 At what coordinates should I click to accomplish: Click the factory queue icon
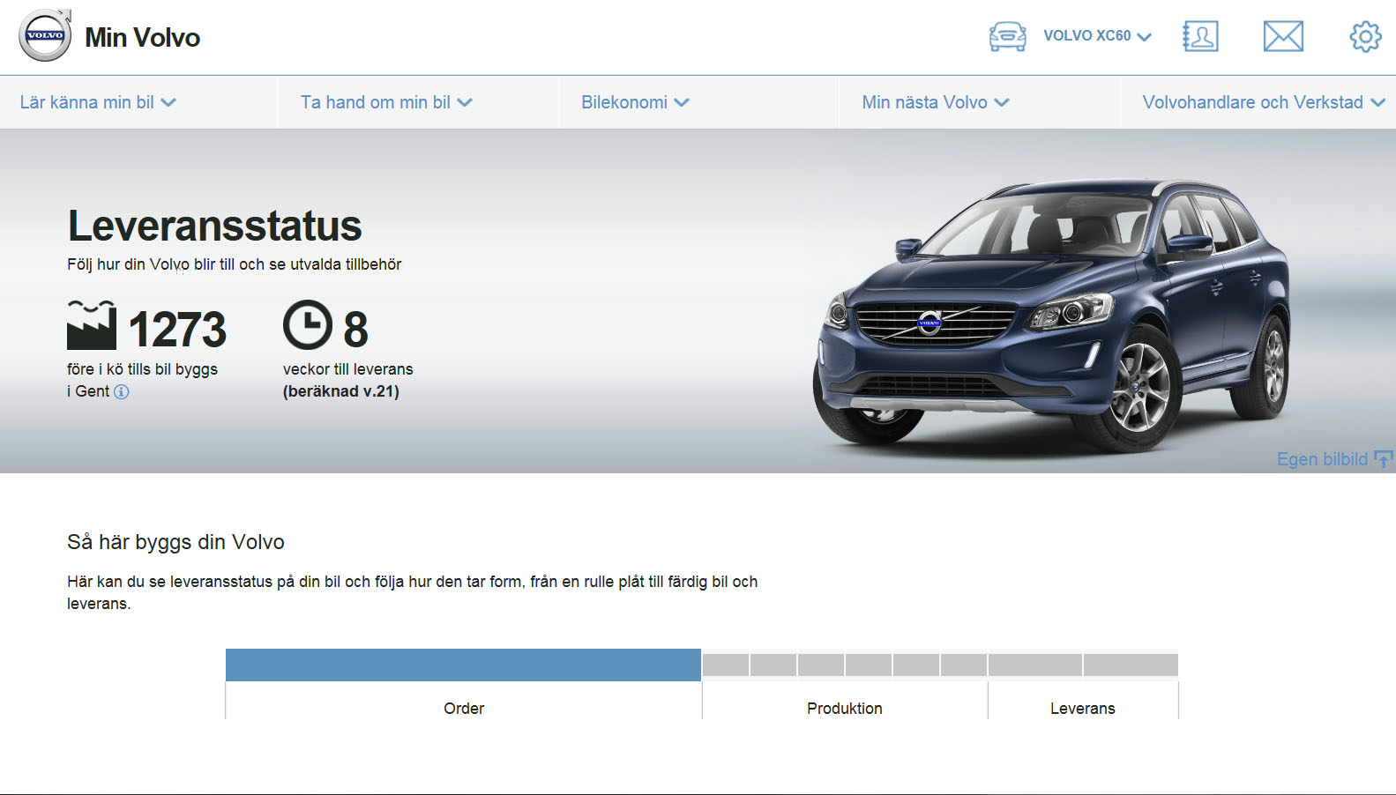click(92, 325)
